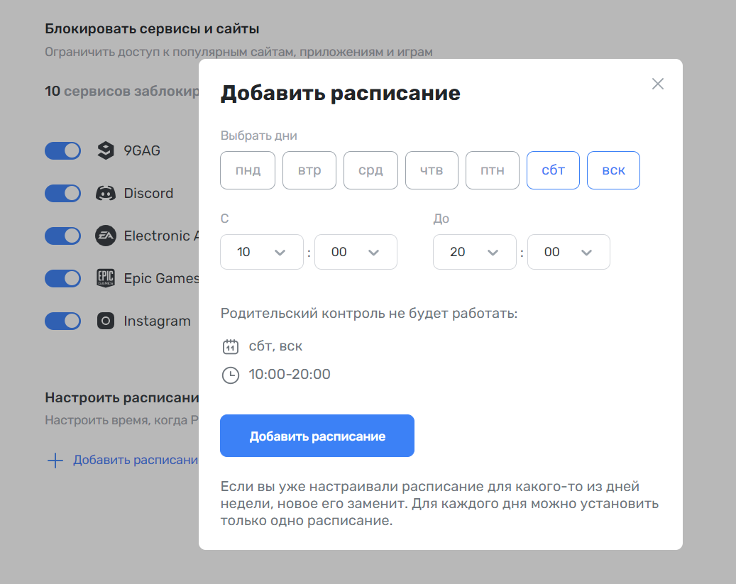
Task: Click the clock icon beside 10:00-20:00
Action: tap(231, 375)
